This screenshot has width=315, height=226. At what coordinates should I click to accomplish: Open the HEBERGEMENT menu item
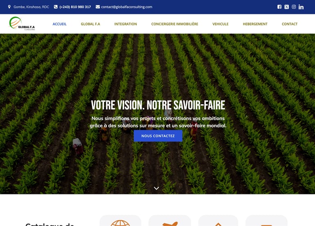[255, 24]
